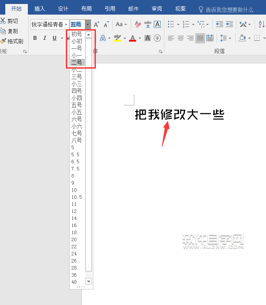Align text right
Screen dimensions: 266x305
coord(190,38)
